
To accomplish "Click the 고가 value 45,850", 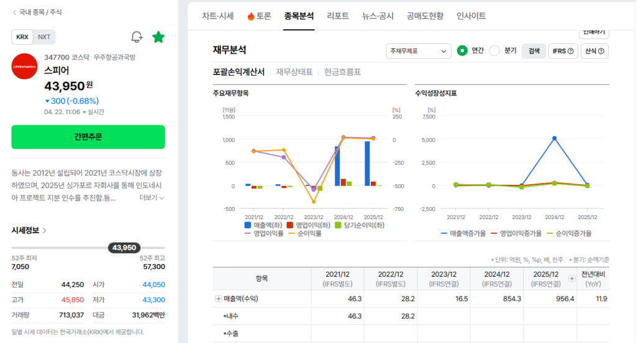I will click(73, 300).
